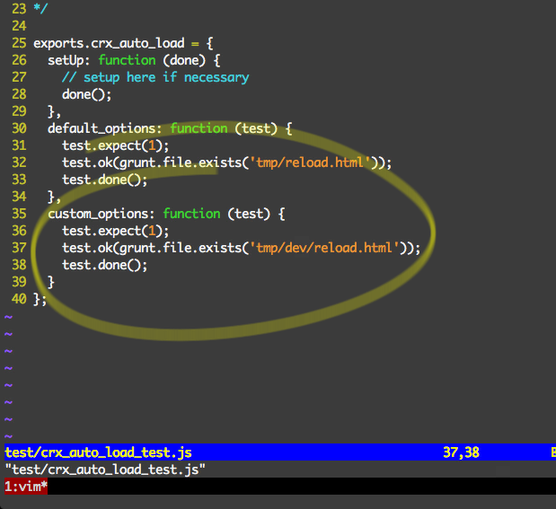
Task: Click line 25 exports.crx_auto_load declaration
Action: 123,43
